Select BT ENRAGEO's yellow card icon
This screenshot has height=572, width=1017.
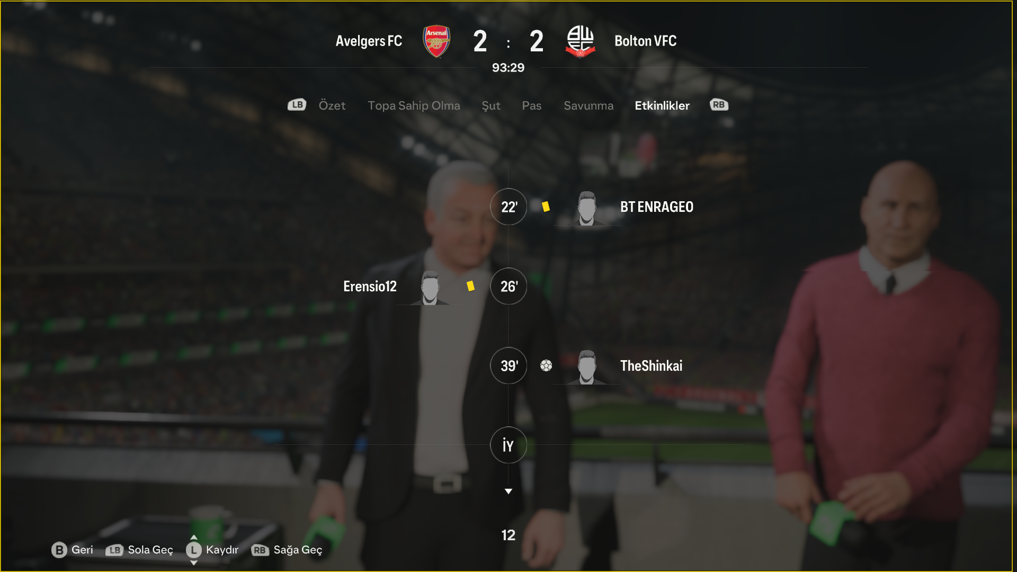click(x=546, y=207)
